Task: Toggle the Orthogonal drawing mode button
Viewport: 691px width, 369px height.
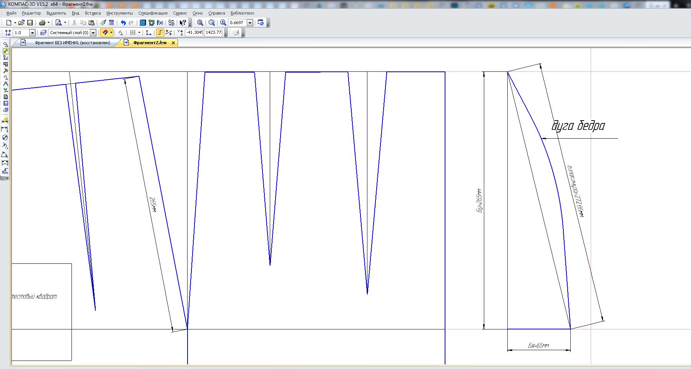Action: pyautogui.click(x=160, y=33)
